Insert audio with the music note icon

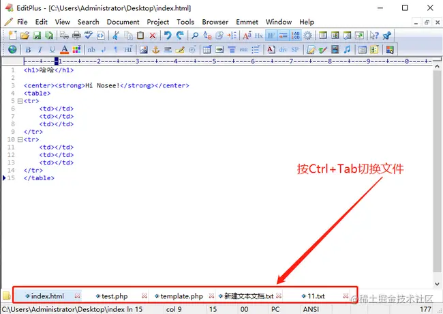tap(347, 50)
